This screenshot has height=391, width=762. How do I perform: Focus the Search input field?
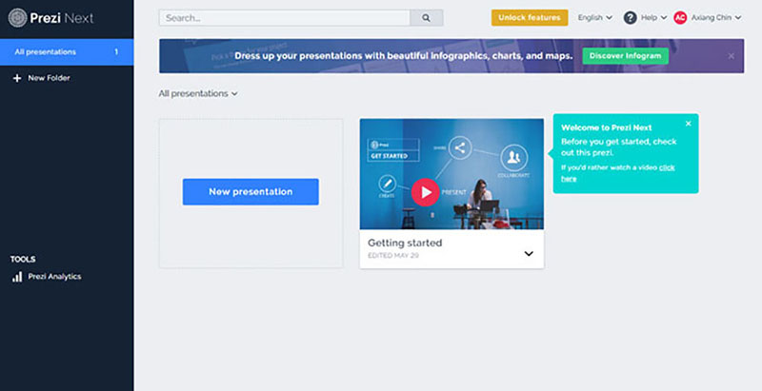(x=284, y=18)
